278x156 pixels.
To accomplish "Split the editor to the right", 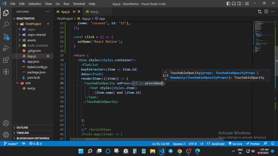I will [266, 12].
